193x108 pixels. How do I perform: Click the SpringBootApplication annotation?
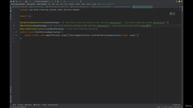(33, 29)
